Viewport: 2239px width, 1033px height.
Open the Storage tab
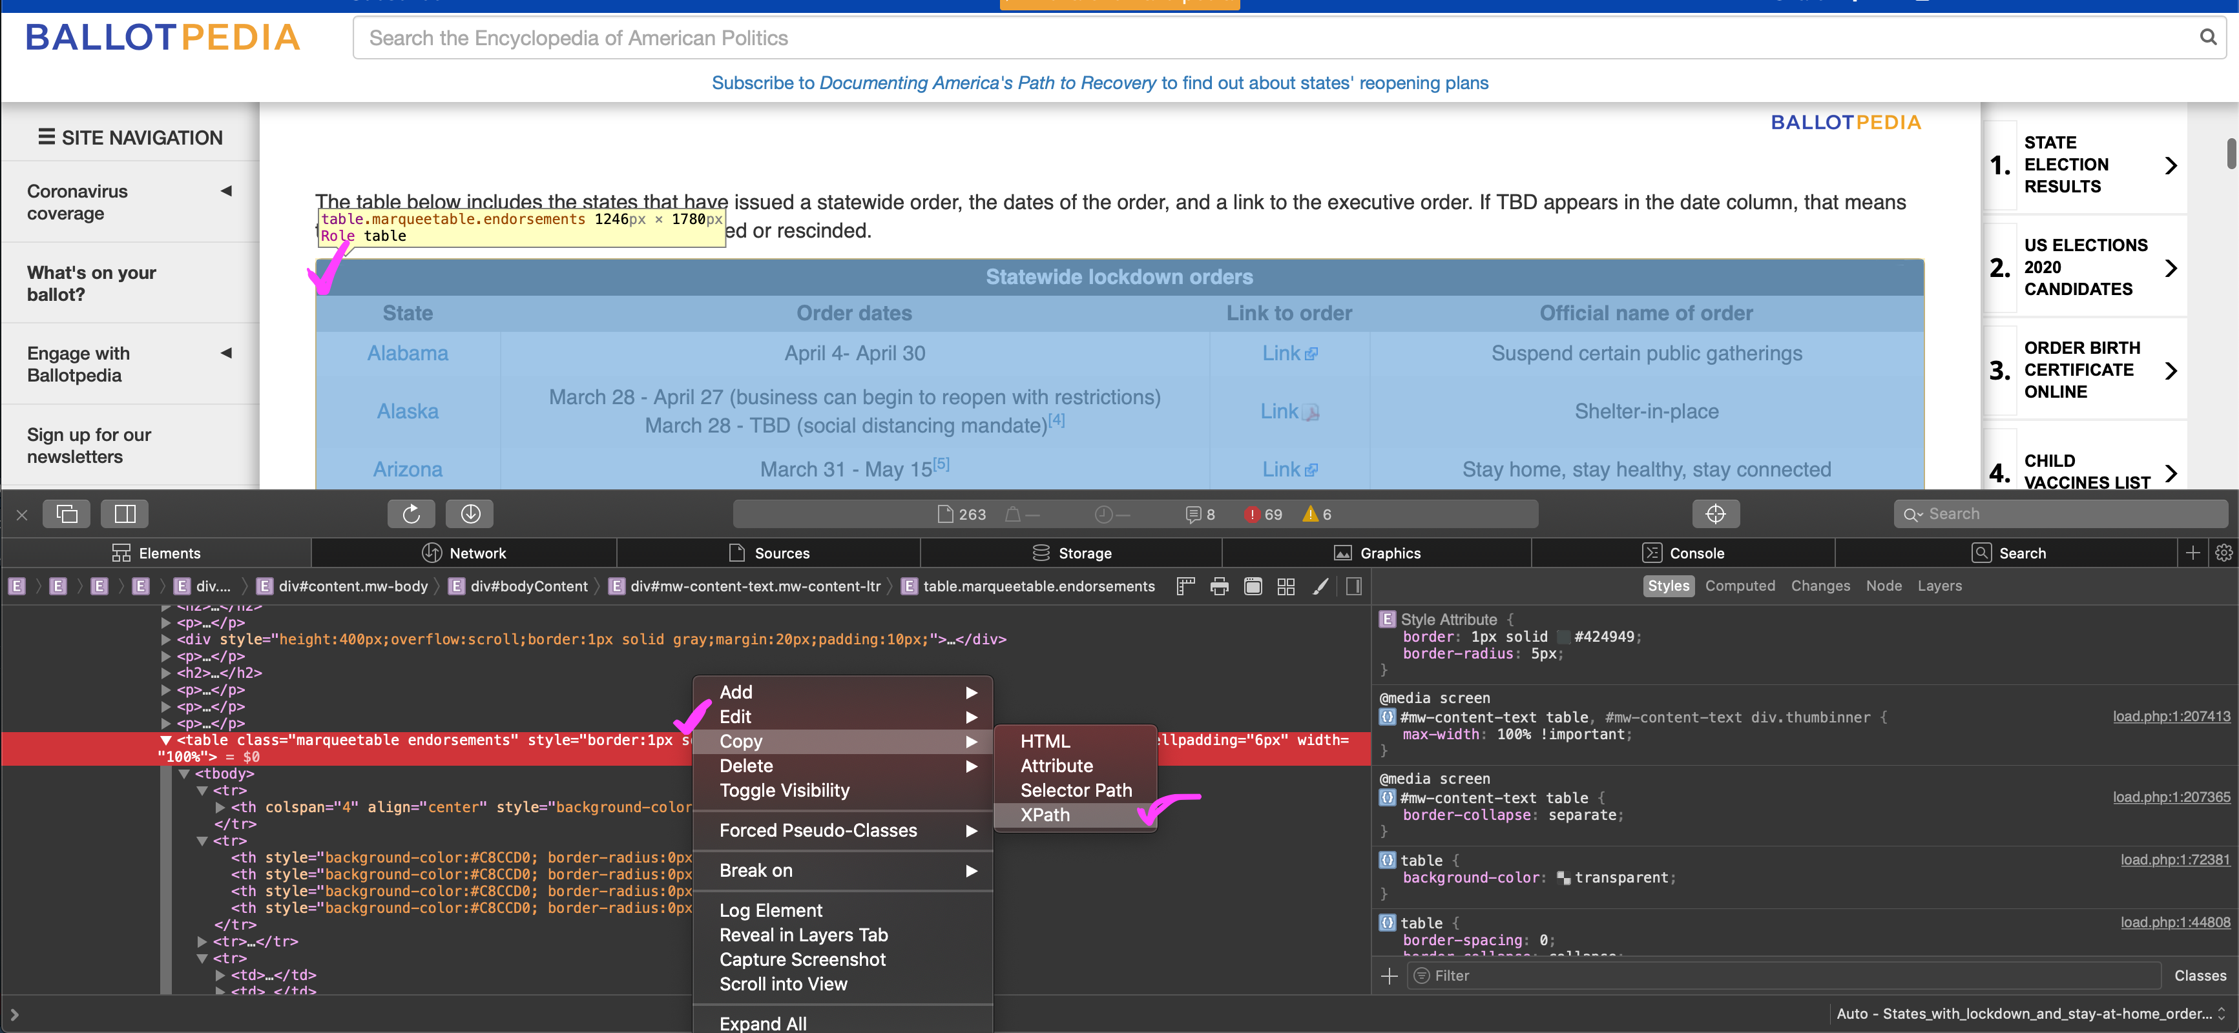pos(1072,553)
